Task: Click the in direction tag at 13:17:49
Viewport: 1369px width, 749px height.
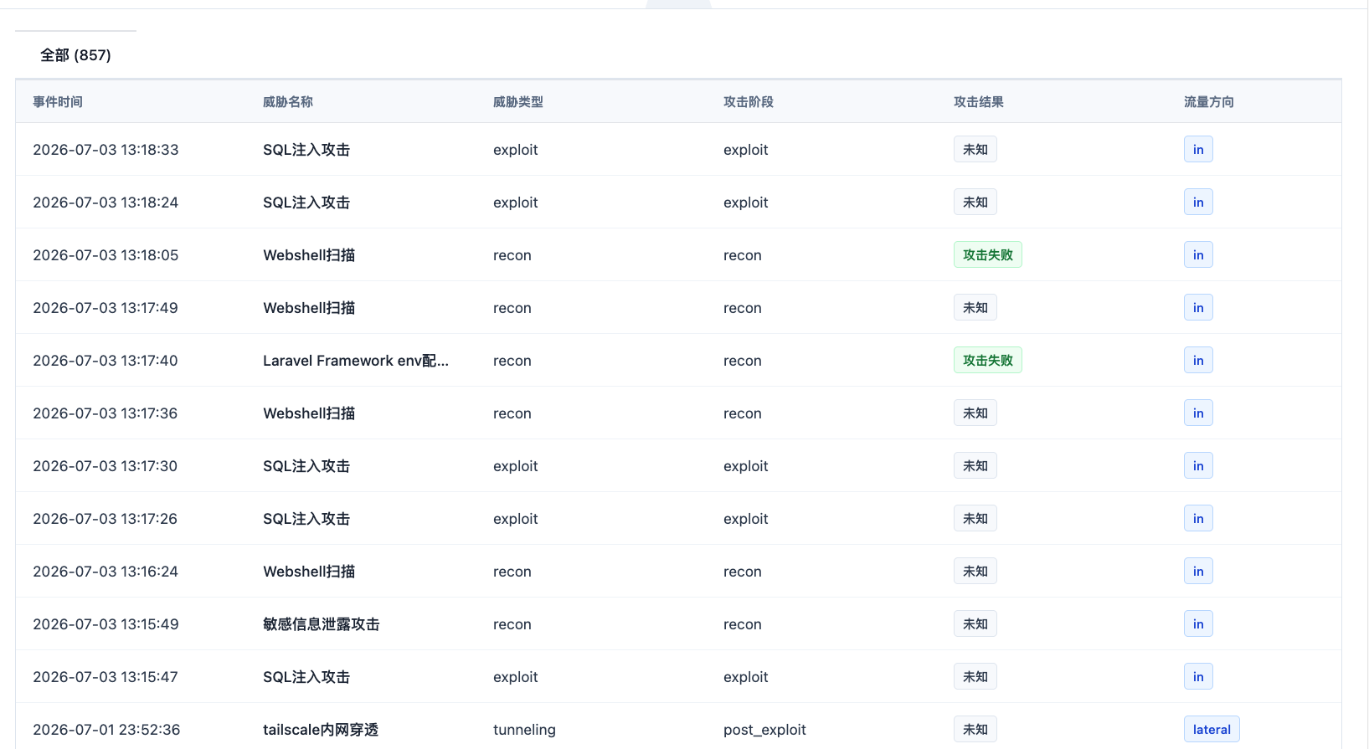Action: pos(1198,308)
